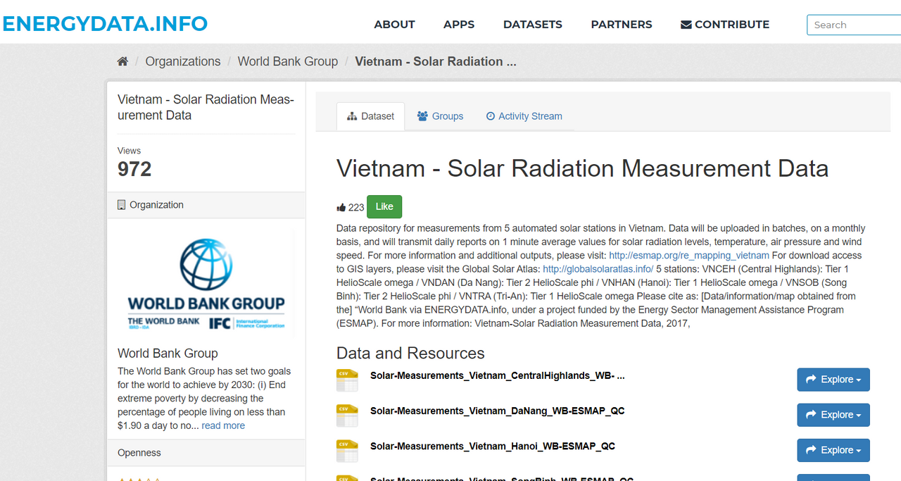Click the thumbs-up icon beside 223
Screen dimensions: 901x481
341,207
